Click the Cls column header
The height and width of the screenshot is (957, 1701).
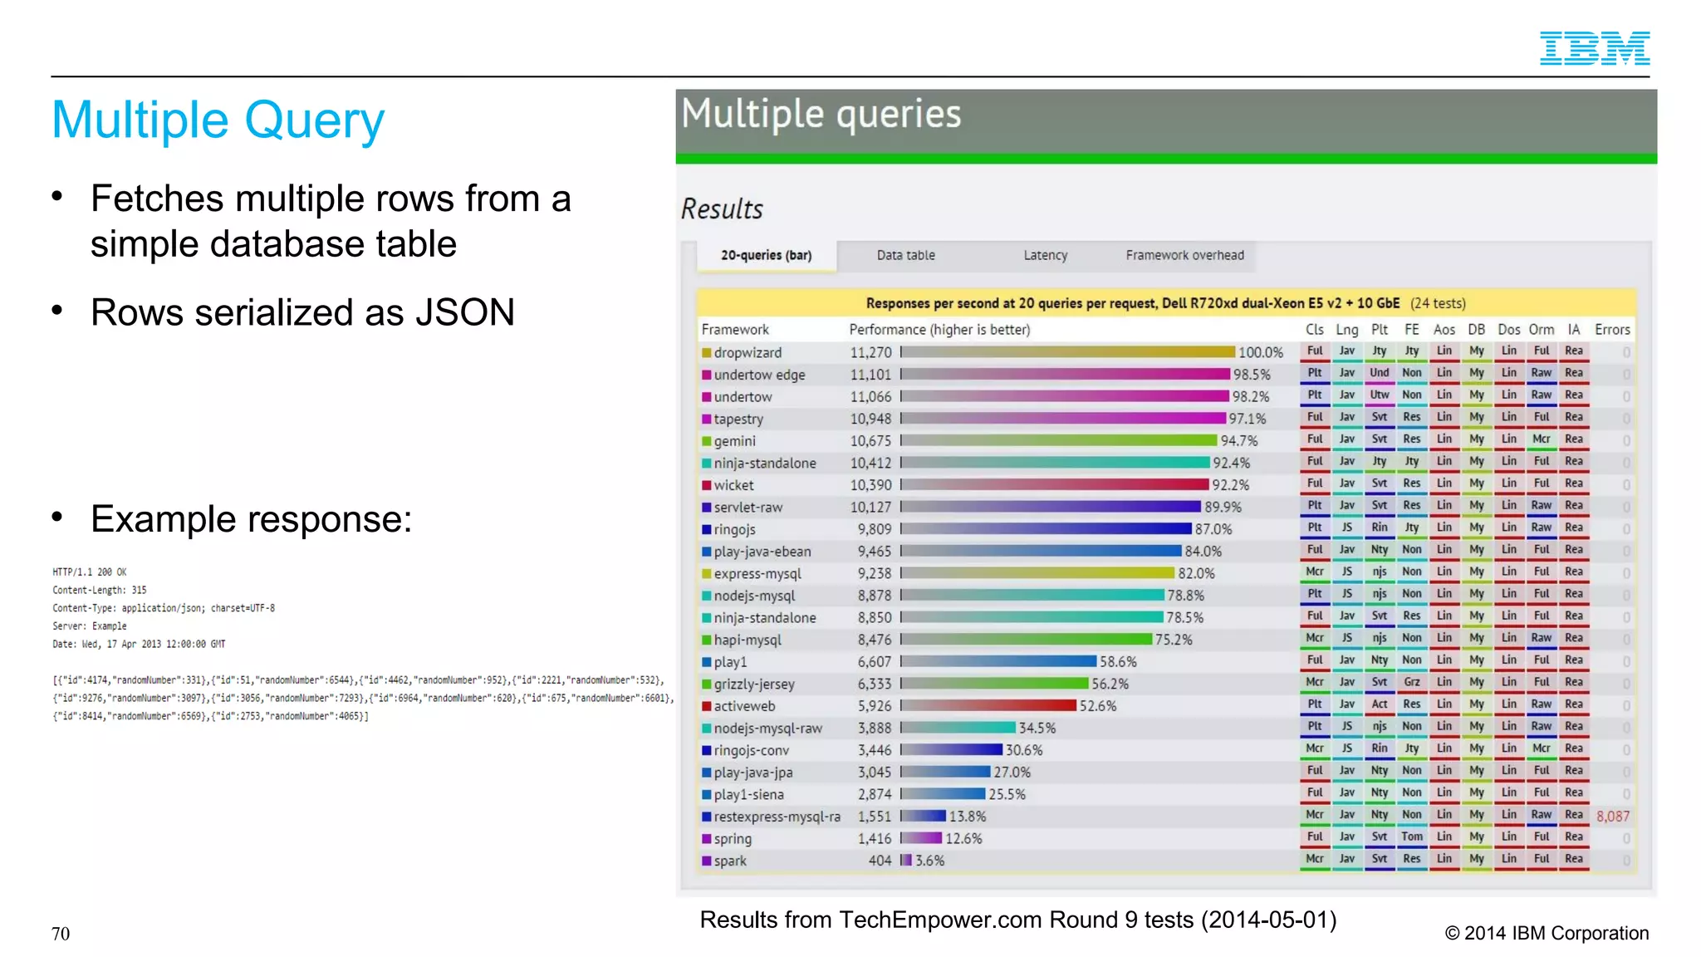(x=1315, y=330)
